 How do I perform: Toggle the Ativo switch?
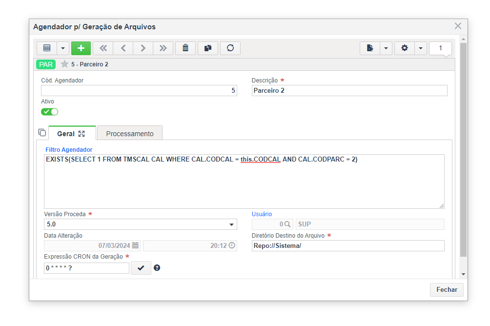[49, 112]
